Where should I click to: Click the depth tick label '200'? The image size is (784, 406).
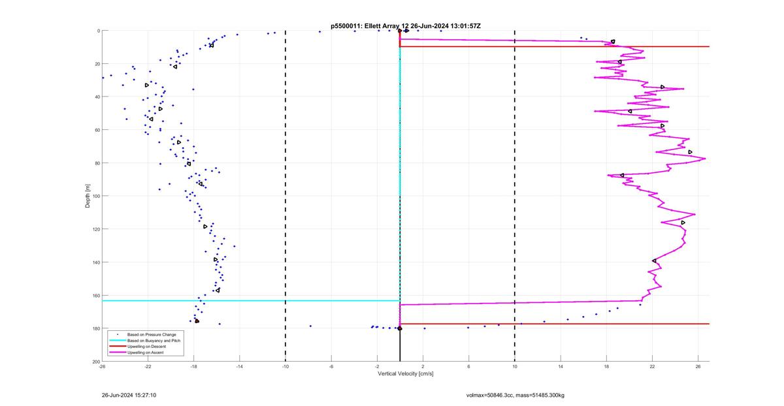coord(95,362)
